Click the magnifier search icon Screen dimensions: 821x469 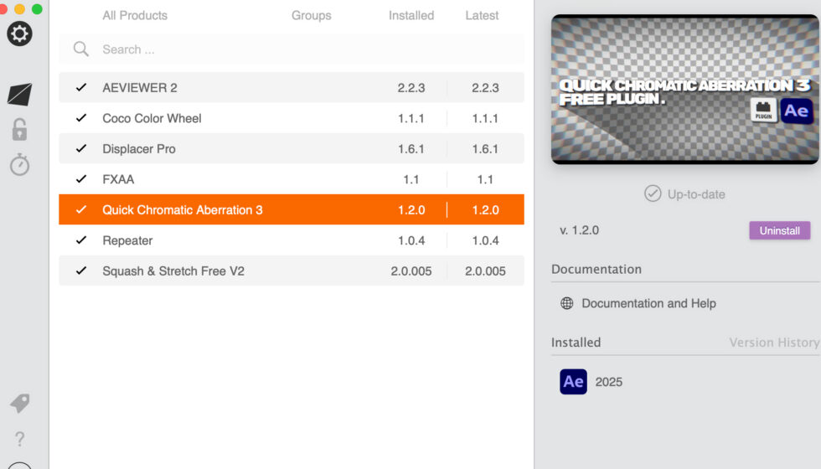point(81,49)
